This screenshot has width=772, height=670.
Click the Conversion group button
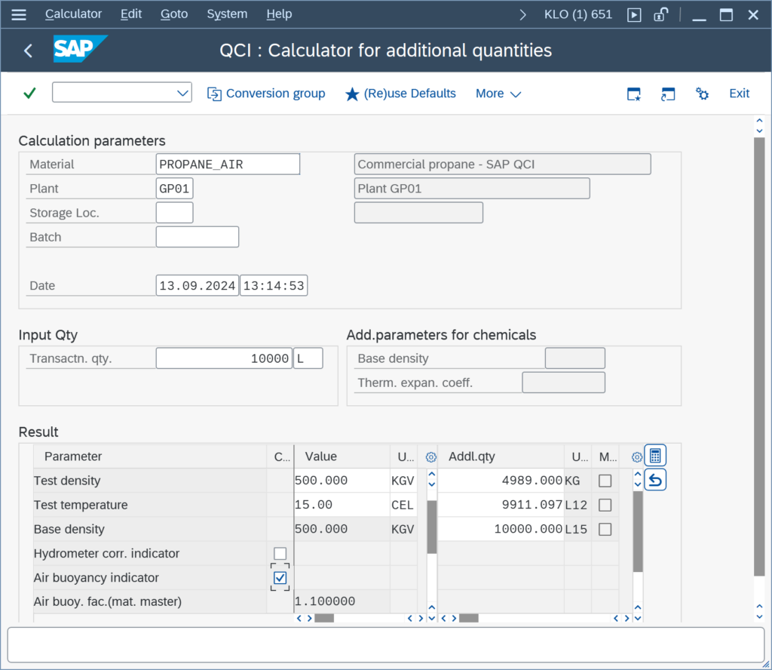[266, 94]
